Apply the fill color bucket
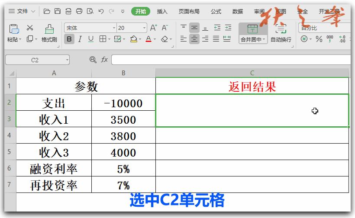The width and height of the screenshot is (355, 218). (134, 39)
